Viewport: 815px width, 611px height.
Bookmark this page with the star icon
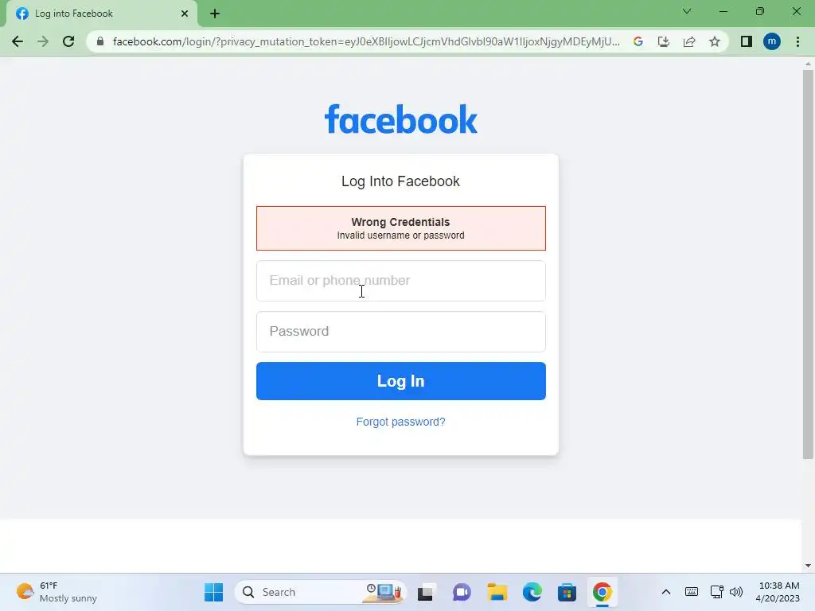coord(715,41)
